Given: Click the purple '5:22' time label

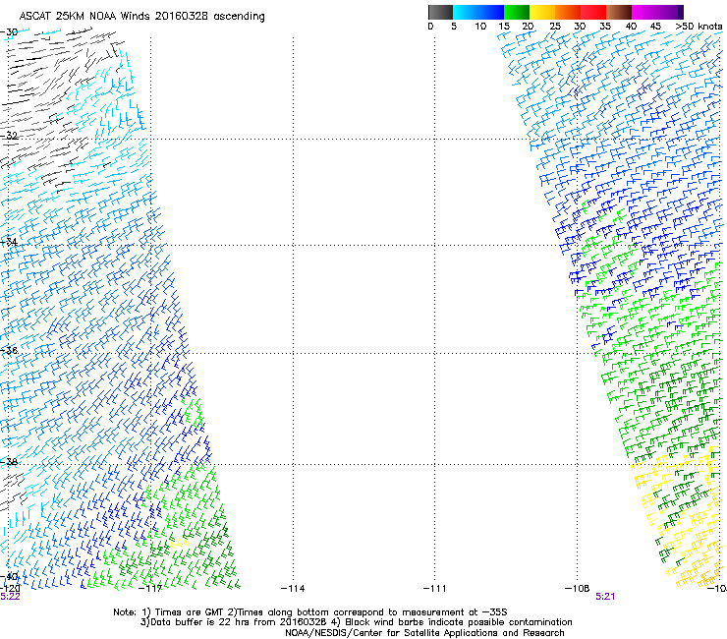Looking at the screenshot, I should click(10, 597).
